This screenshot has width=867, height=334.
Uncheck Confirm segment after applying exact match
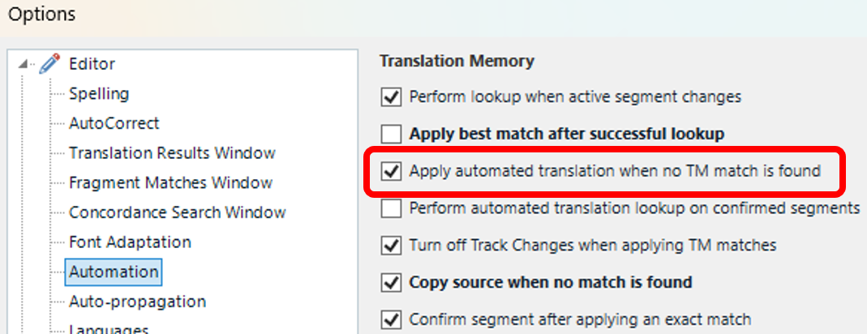click(392, 319)
